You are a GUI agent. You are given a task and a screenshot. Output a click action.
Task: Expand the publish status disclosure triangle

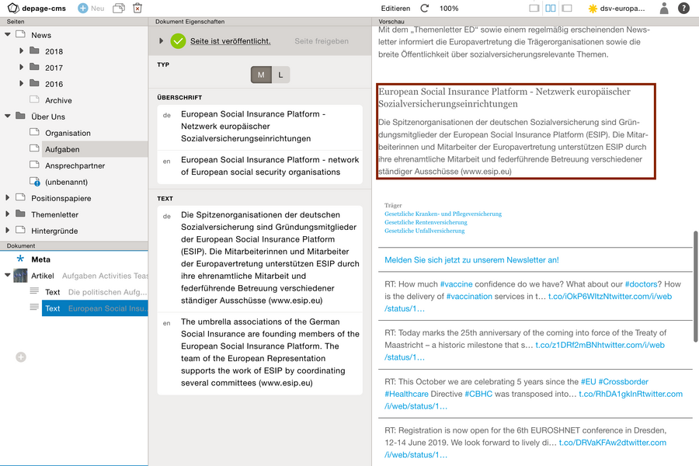tap(161, 41)
